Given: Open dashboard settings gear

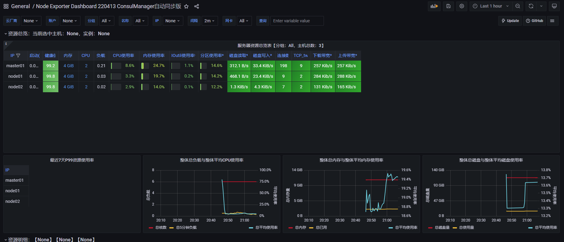Looking at the screenshot, I should click(x=462, y=6).
